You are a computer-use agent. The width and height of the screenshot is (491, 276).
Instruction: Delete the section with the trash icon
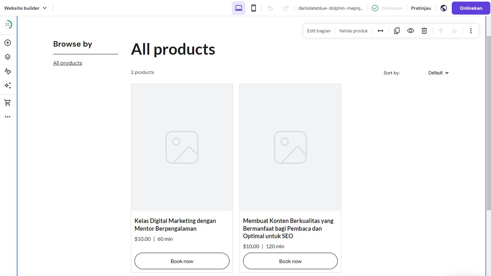pyautogui.click(x=424, y=31)
